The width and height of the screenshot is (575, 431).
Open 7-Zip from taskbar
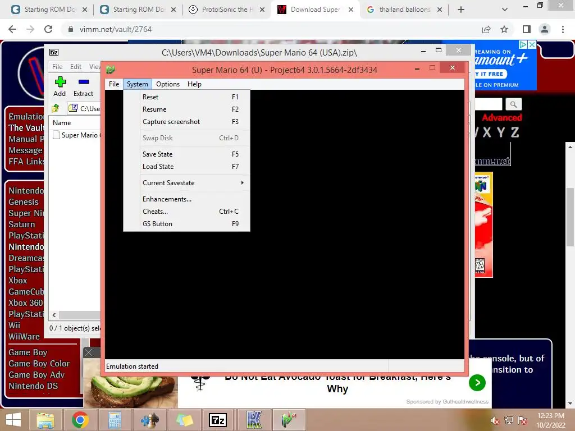coord(218,420)
